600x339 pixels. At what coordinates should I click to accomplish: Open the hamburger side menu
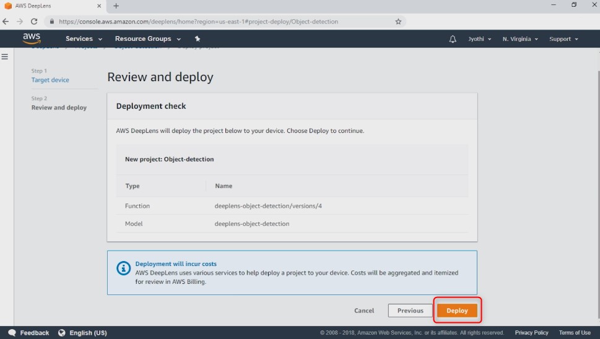(x=4, y=56)
